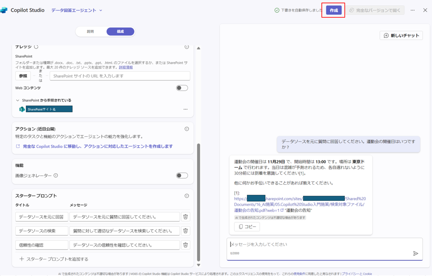The image size is (432, 276).
Task: Open the プライバシーと Cookie link
Action: point(357,274)
